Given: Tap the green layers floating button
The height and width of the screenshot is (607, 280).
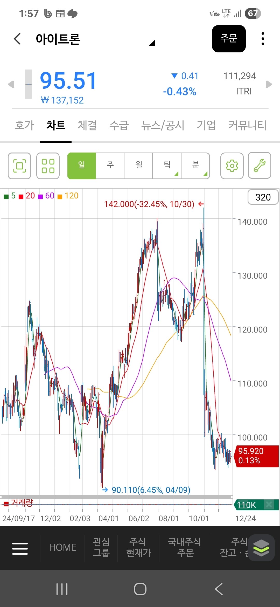Looking at the screenshot, I should point(261,548).
